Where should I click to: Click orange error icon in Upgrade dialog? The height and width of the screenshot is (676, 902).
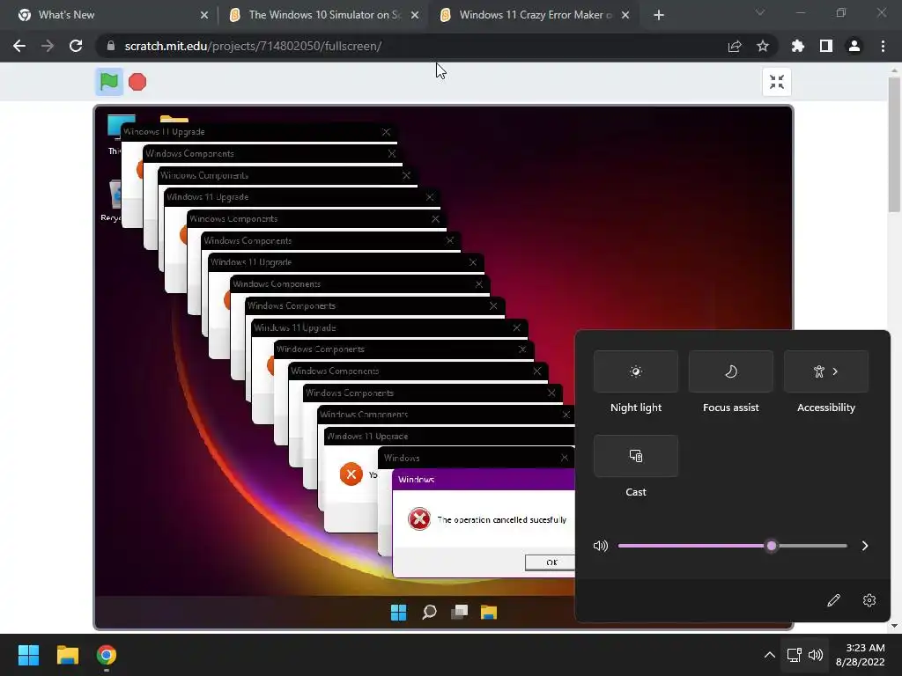click(x=351, y=474)
